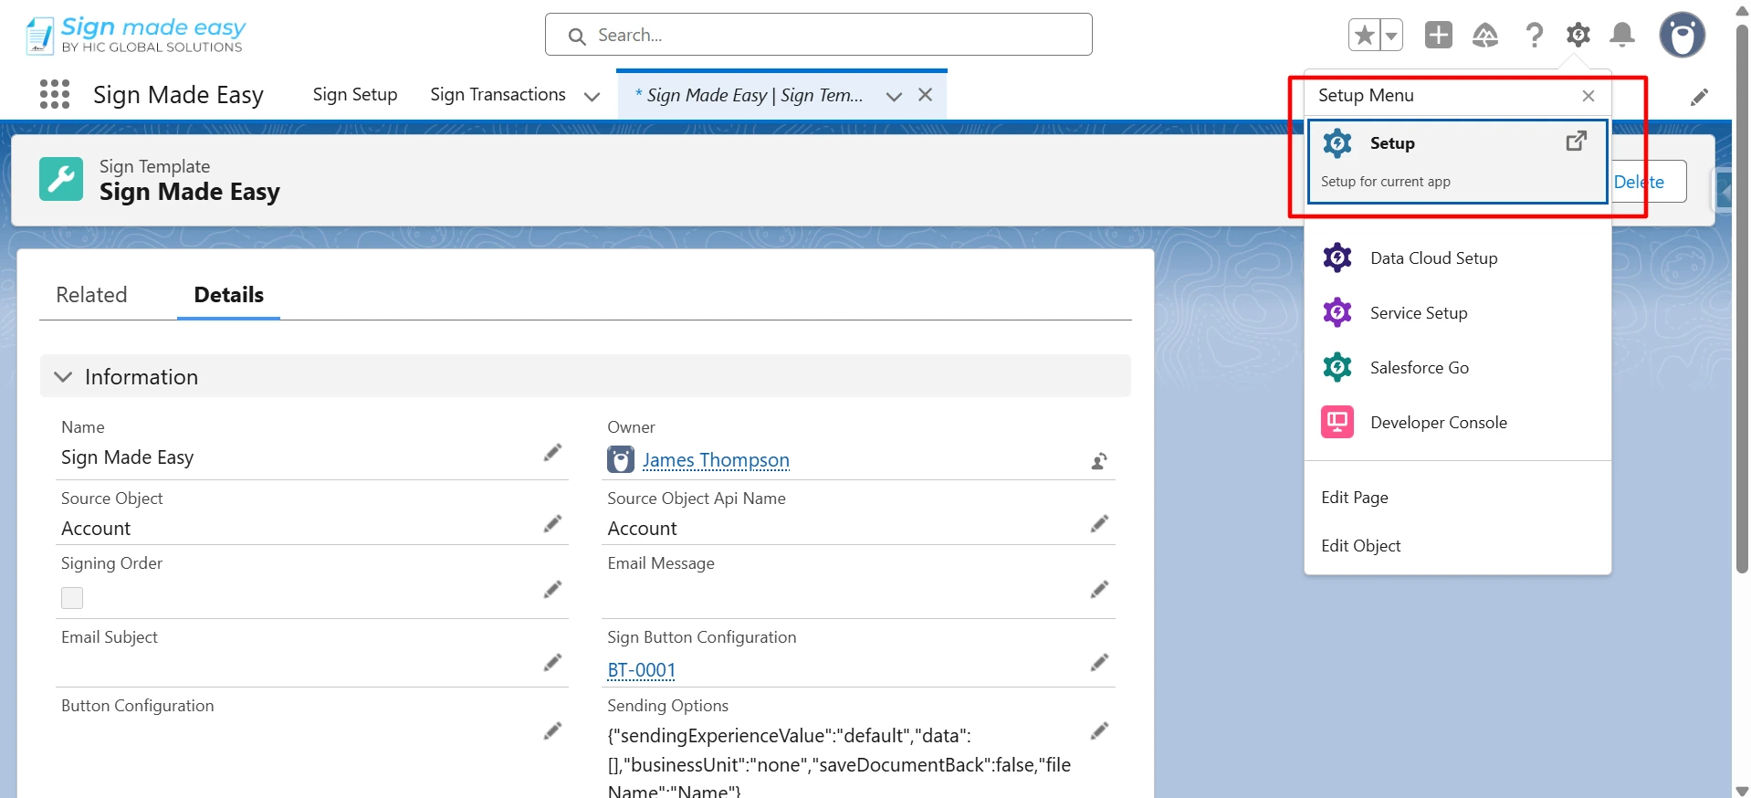Screen dimensions: 1751x798
Task: Click the Setup gear icon in header
Action: point(1578,36)
